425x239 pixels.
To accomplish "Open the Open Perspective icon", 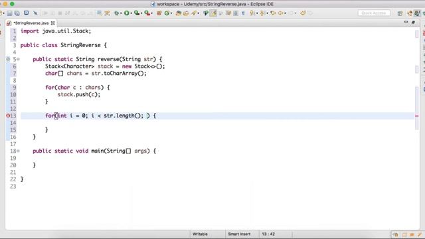I will 400,13.
